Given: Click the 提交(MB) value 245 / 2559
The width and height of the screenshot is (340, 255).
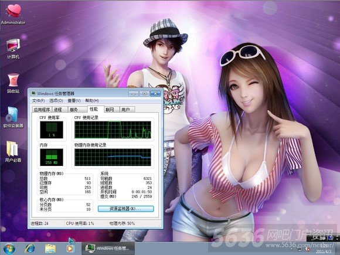Looking at the screenshot, I should [142, 196].
